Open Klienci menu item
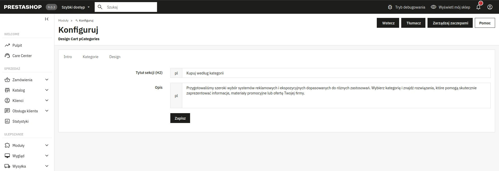 click(x=18, y=101)
